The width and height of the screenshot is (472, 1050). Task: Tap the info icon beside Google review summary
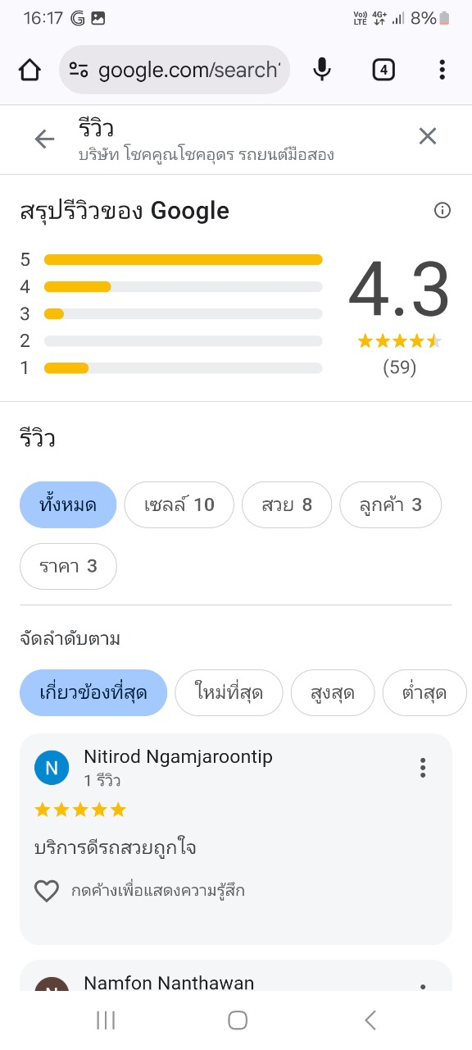(x=442, y=211)
